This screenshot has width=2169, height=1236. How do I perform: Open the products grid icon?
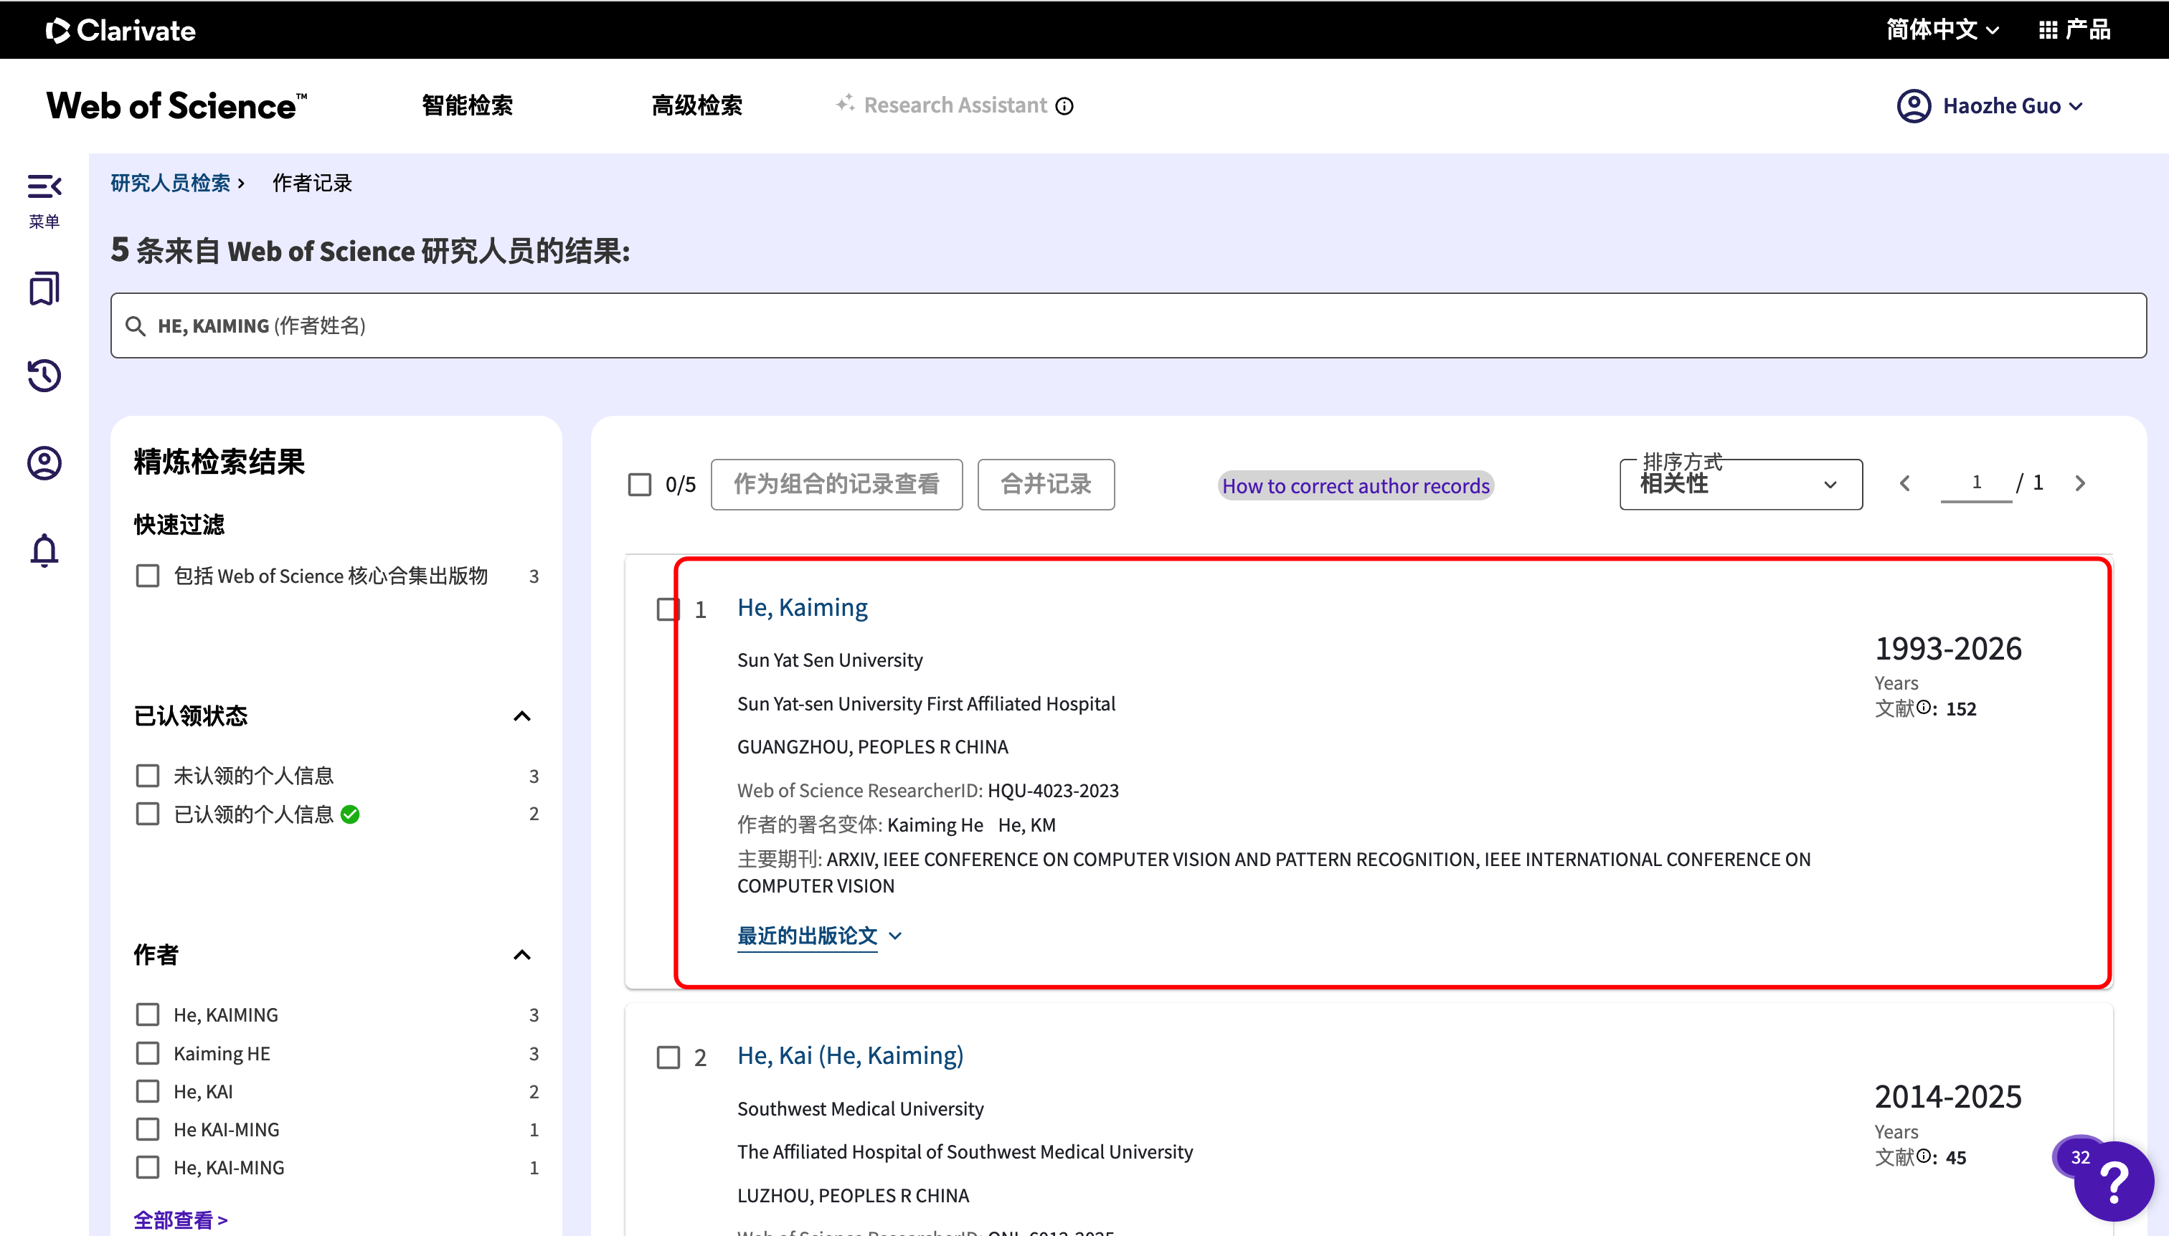[x=2048, y=31]
